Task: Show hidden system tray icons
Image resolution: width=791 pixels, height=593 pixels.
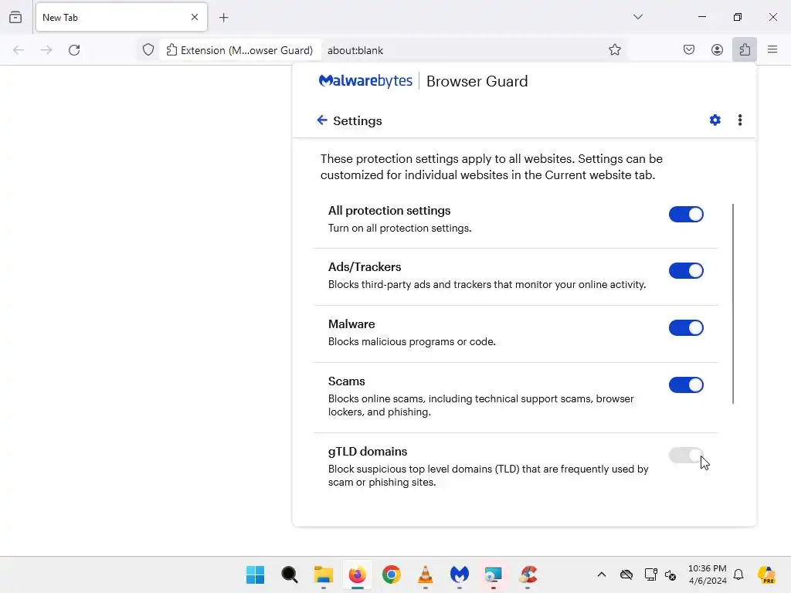Action: (601, 574)
